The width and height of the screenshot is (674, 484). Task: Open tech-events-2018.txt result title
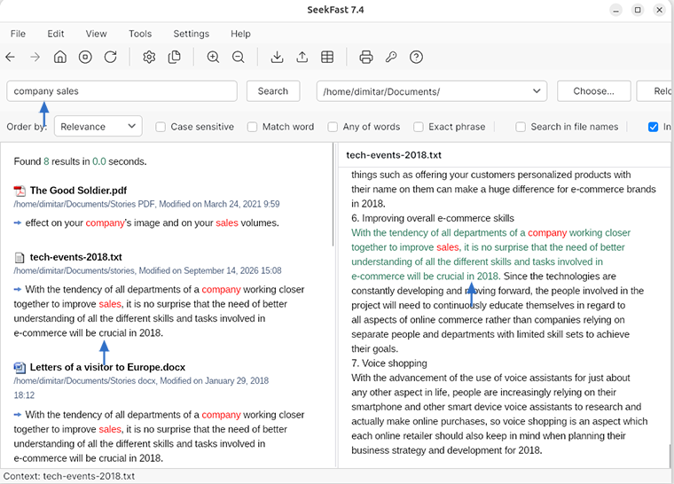[76, 257]
